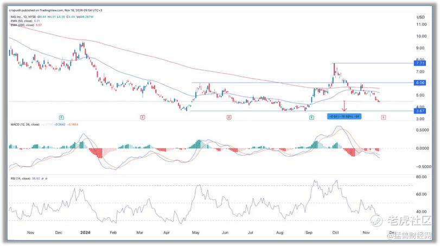The height and width of the screenshot is (246, 440).
Task: Click the blue price-range measurement label
Action: pos(345,116)
